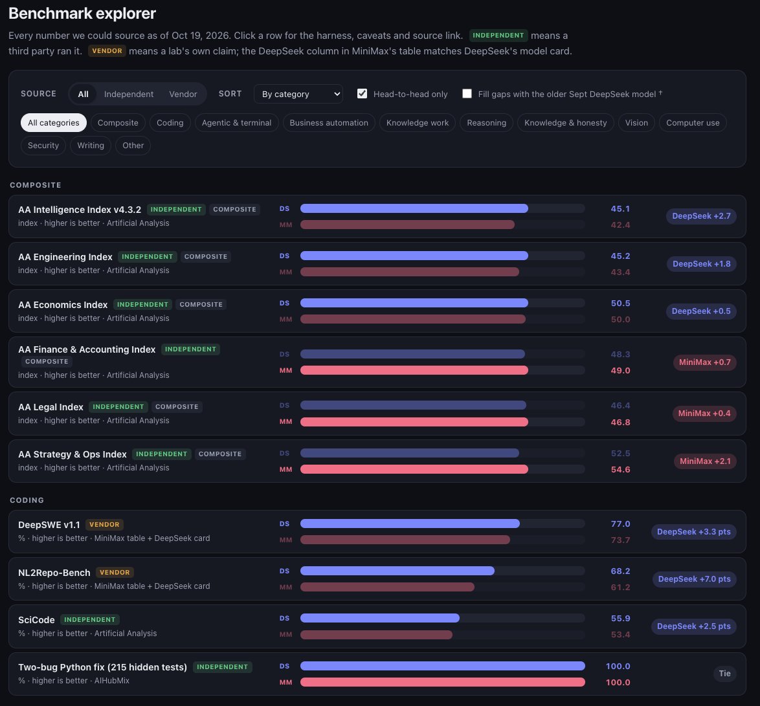Screen dimensions: 760x706
Task: Click the DeepSeek bar for DeepSWE v1.1
Action: tap(410, 524)
